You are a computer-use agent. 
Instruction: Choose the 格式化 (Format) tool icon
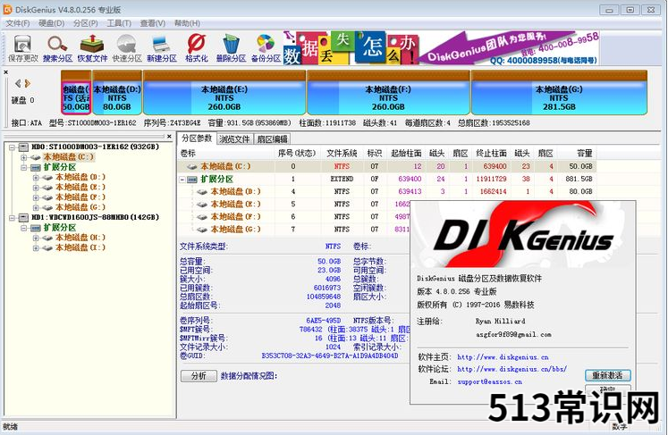(x=197, y=48)
